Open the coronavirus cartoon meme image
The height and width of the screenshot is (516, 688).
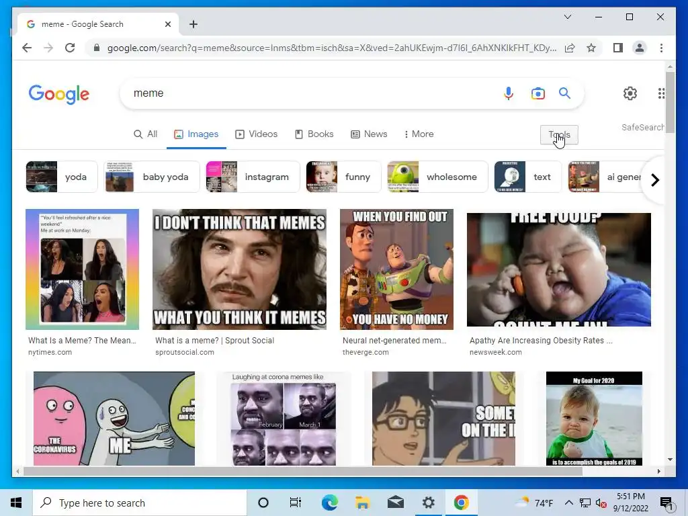tap(114, 419)
